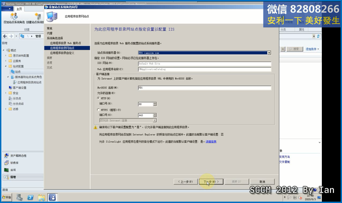
Task: Click the 开始 Start button
Action: tap(7, 198)
